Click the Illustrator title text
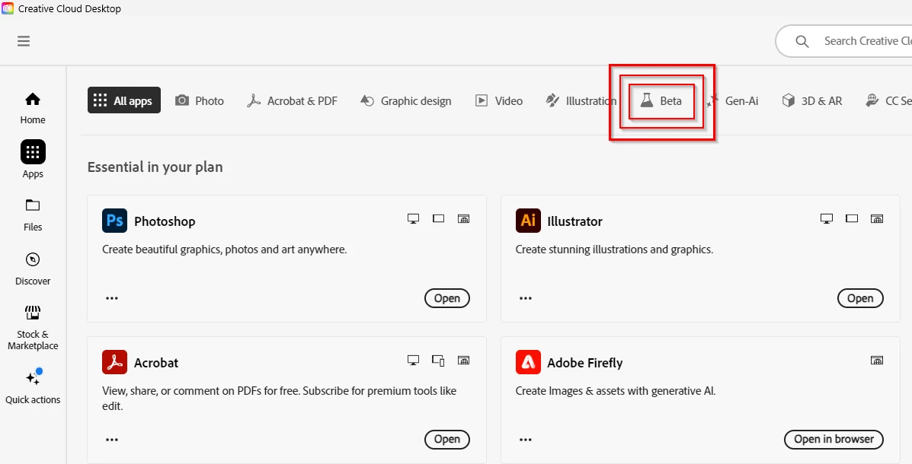 tap(574, 221)
